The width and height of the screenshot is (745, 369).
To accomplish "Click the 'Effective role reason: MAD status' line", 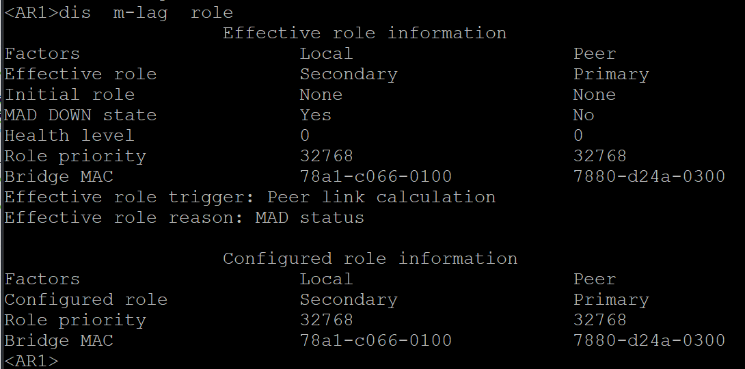I will coord(184,218).
